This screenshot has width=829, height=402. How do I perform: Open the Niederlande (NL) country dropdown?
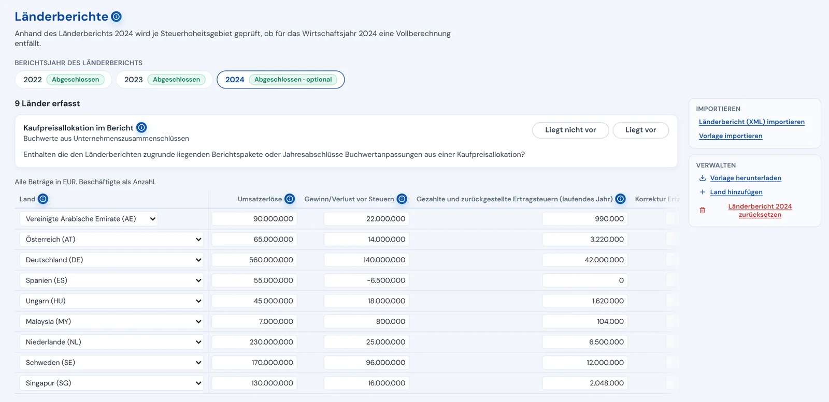tap(111, 342)
